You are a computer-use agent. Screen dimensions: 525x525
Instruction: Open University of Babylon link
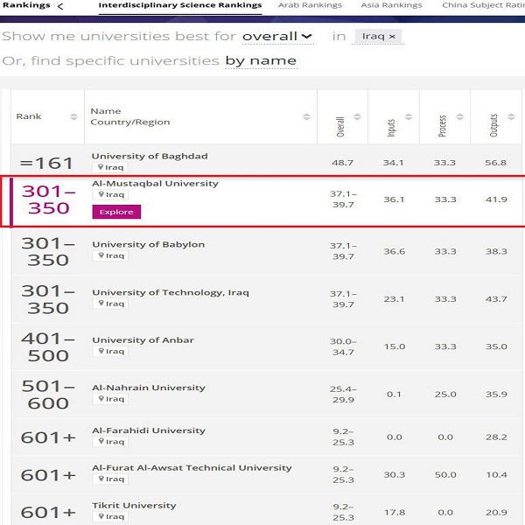coord(149,244)
